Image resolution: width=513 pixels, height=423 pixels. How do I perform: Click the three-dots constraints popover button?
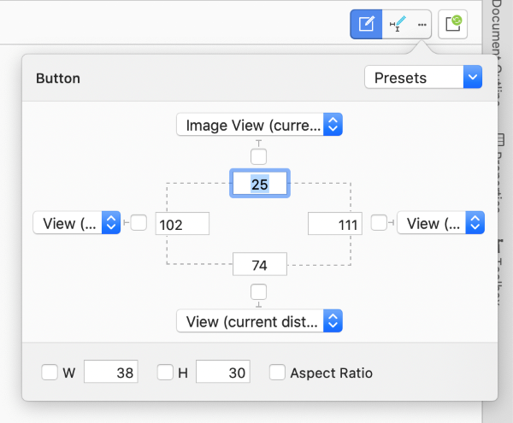422,25
